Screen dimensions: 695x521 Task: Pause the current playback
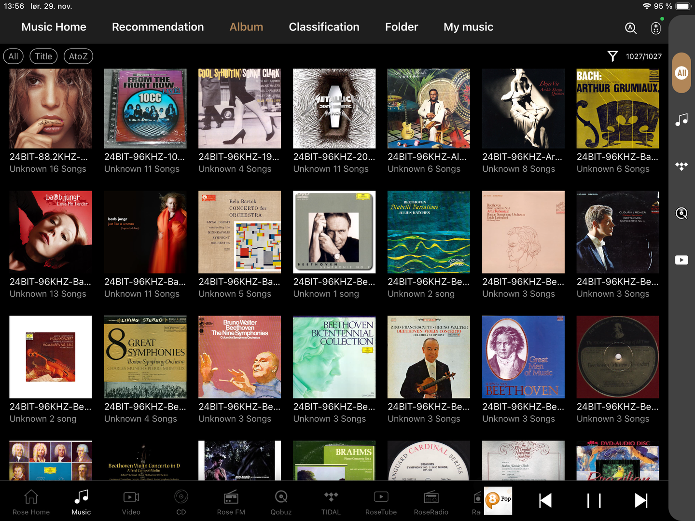point(594,501)
